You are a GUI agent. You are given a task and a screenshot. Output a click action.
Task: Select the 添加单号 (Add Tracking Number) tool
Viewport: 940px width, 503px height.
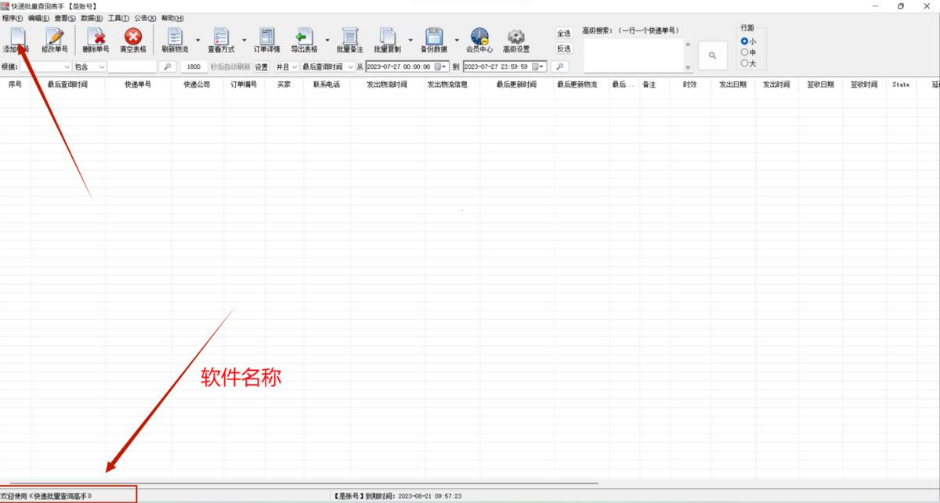(17, 39)
